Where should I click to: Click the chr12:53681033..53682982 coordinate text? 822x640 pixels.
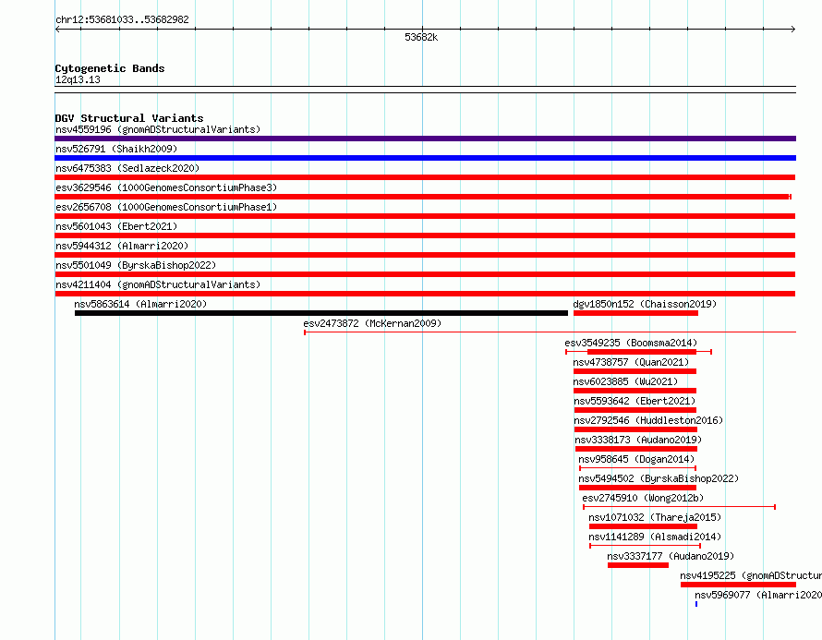pos(122,19)
